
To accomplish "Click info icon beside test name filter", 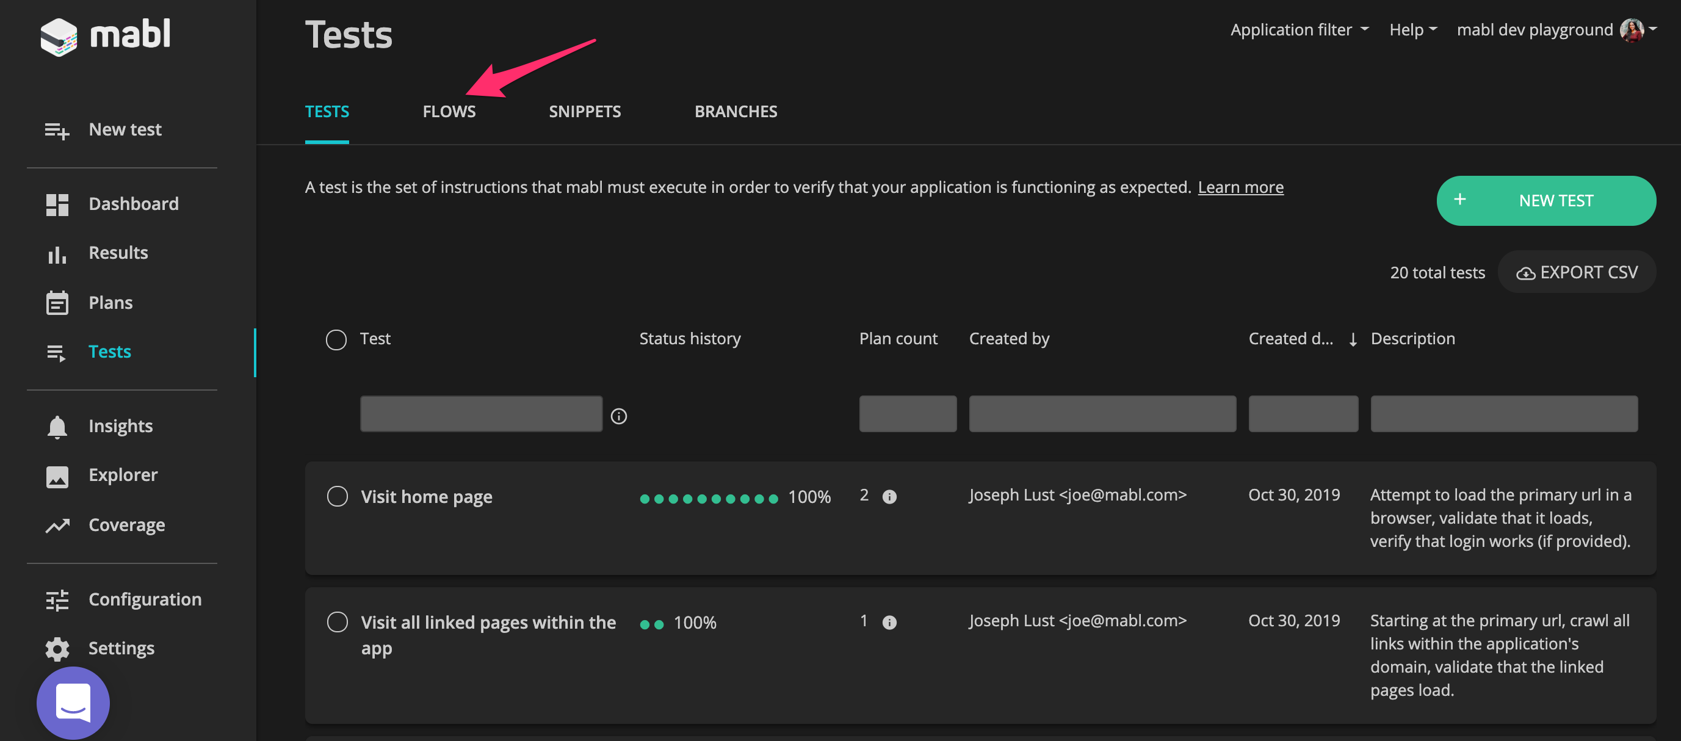I will point(618,416).
